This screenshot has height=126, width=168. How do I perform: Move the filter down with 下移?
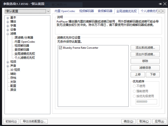[153, 75]
